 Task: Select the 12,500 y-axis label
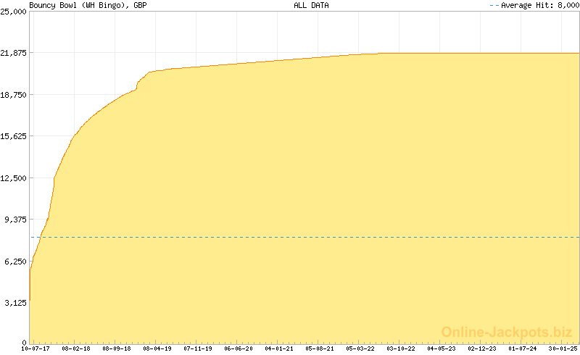click(14, 178)
